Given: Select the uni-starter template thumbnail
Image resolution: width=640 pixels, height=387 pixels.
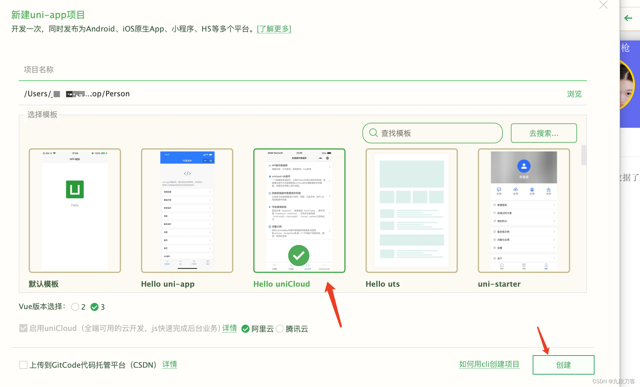Looking at the screenshot, I should [524, 211].
